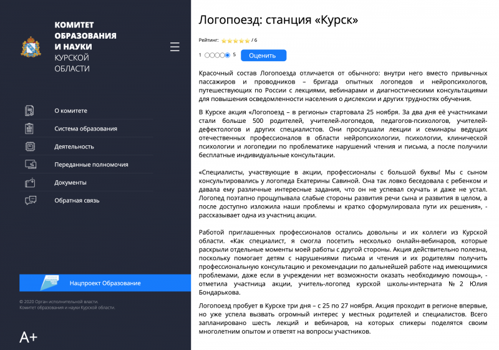Select the third rating radio button
This screenshot has height=350, width=499.
coord(217,56)
